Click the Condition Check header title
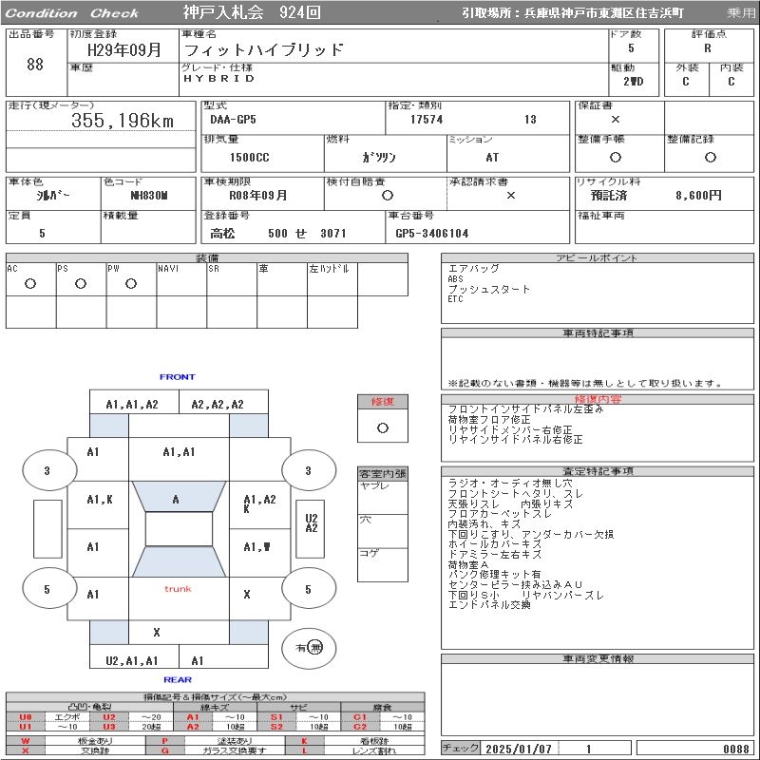The image size is (760, 760). [x=72, y=13]
